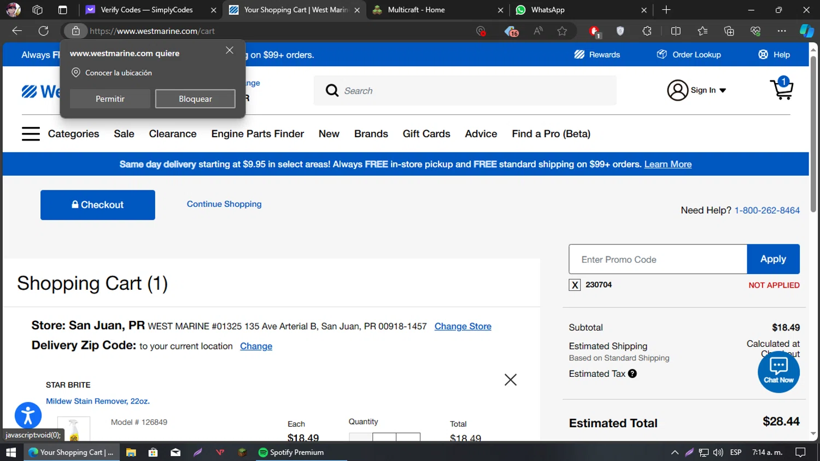Open browser settings and more menu
The width and height of the screenshot is (820, 461).
(x=782, y=31)
